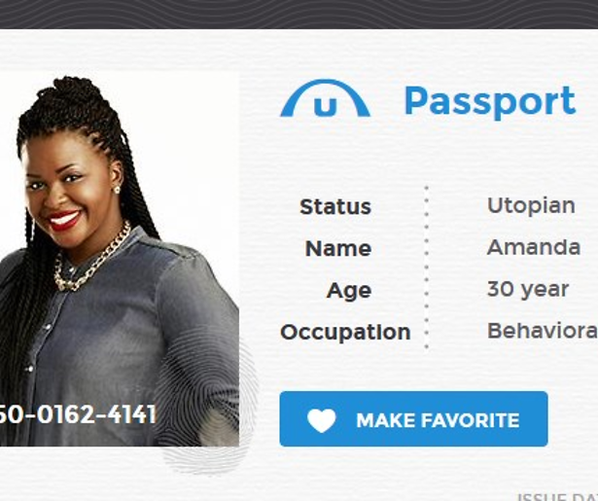Click the white heart icon
Image resolution: width=598 pixels, height=501 pixels.
[x=322, y=420]
